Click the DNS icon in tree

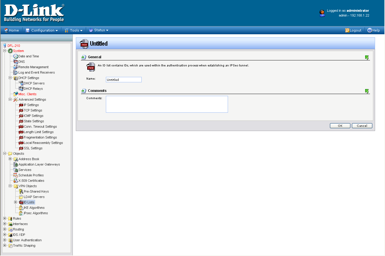click(x=16, y=62)
